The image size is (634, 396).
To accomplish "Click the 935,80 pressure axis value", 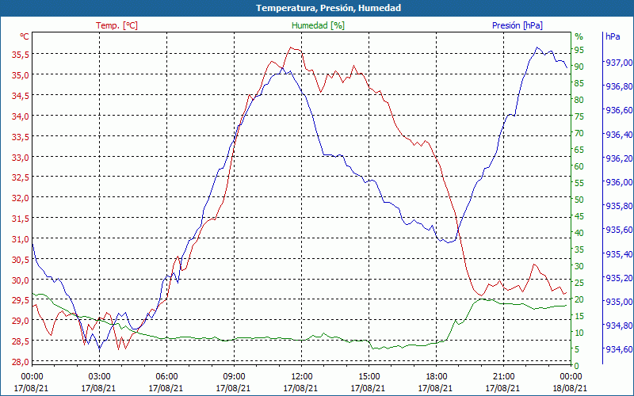I will (619, 206).
